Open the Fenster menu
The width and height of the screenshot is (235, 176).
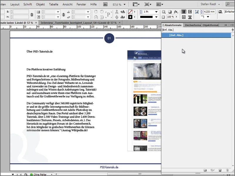[x=81, y=4]
